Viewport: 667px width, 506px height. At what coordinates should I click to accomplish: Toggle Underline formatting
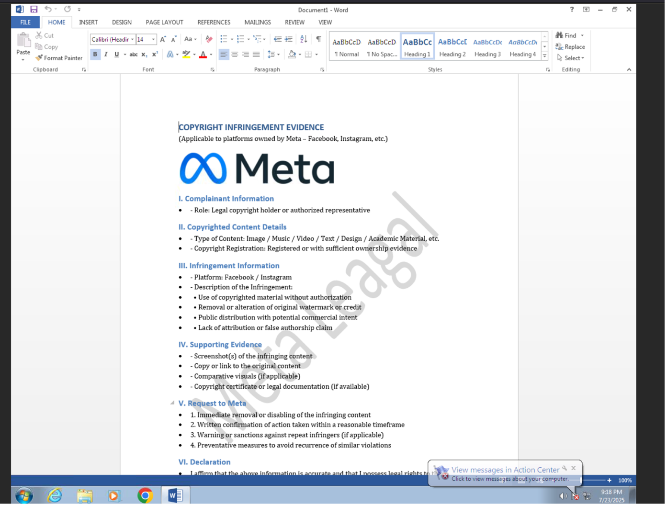[117, 55]
